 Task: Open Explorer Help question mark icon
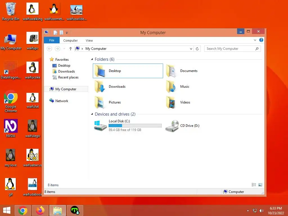[x=261, y=40]
